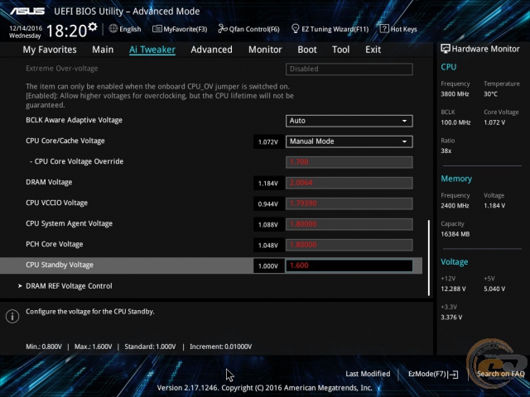Open the time settings gear icon
530x397 pixels.
point(92,26)
